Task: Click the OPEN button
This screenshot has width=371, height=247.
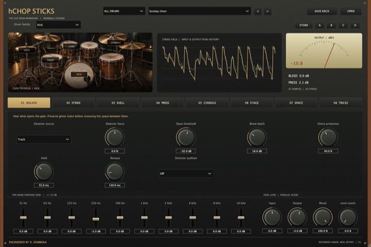Action: pyautogui.click(x=351, y=11)
